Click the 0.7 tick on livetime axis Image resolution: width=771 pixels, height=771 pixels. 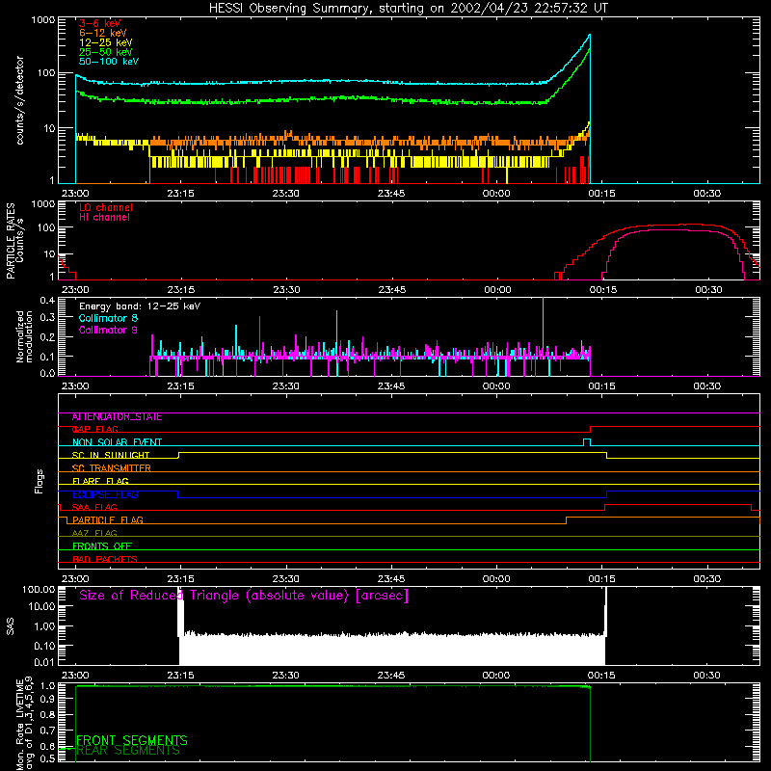click(x=47, y=731)
